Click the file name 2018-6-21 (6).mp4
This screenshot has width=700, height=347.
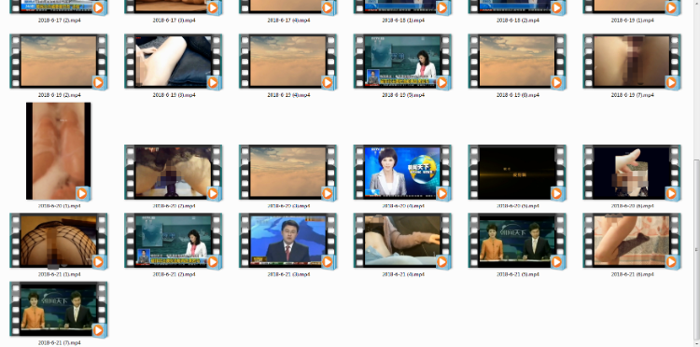632,274
